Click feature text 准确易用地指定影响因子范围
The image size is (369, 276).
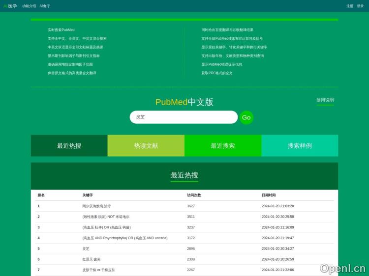point(70,64)
